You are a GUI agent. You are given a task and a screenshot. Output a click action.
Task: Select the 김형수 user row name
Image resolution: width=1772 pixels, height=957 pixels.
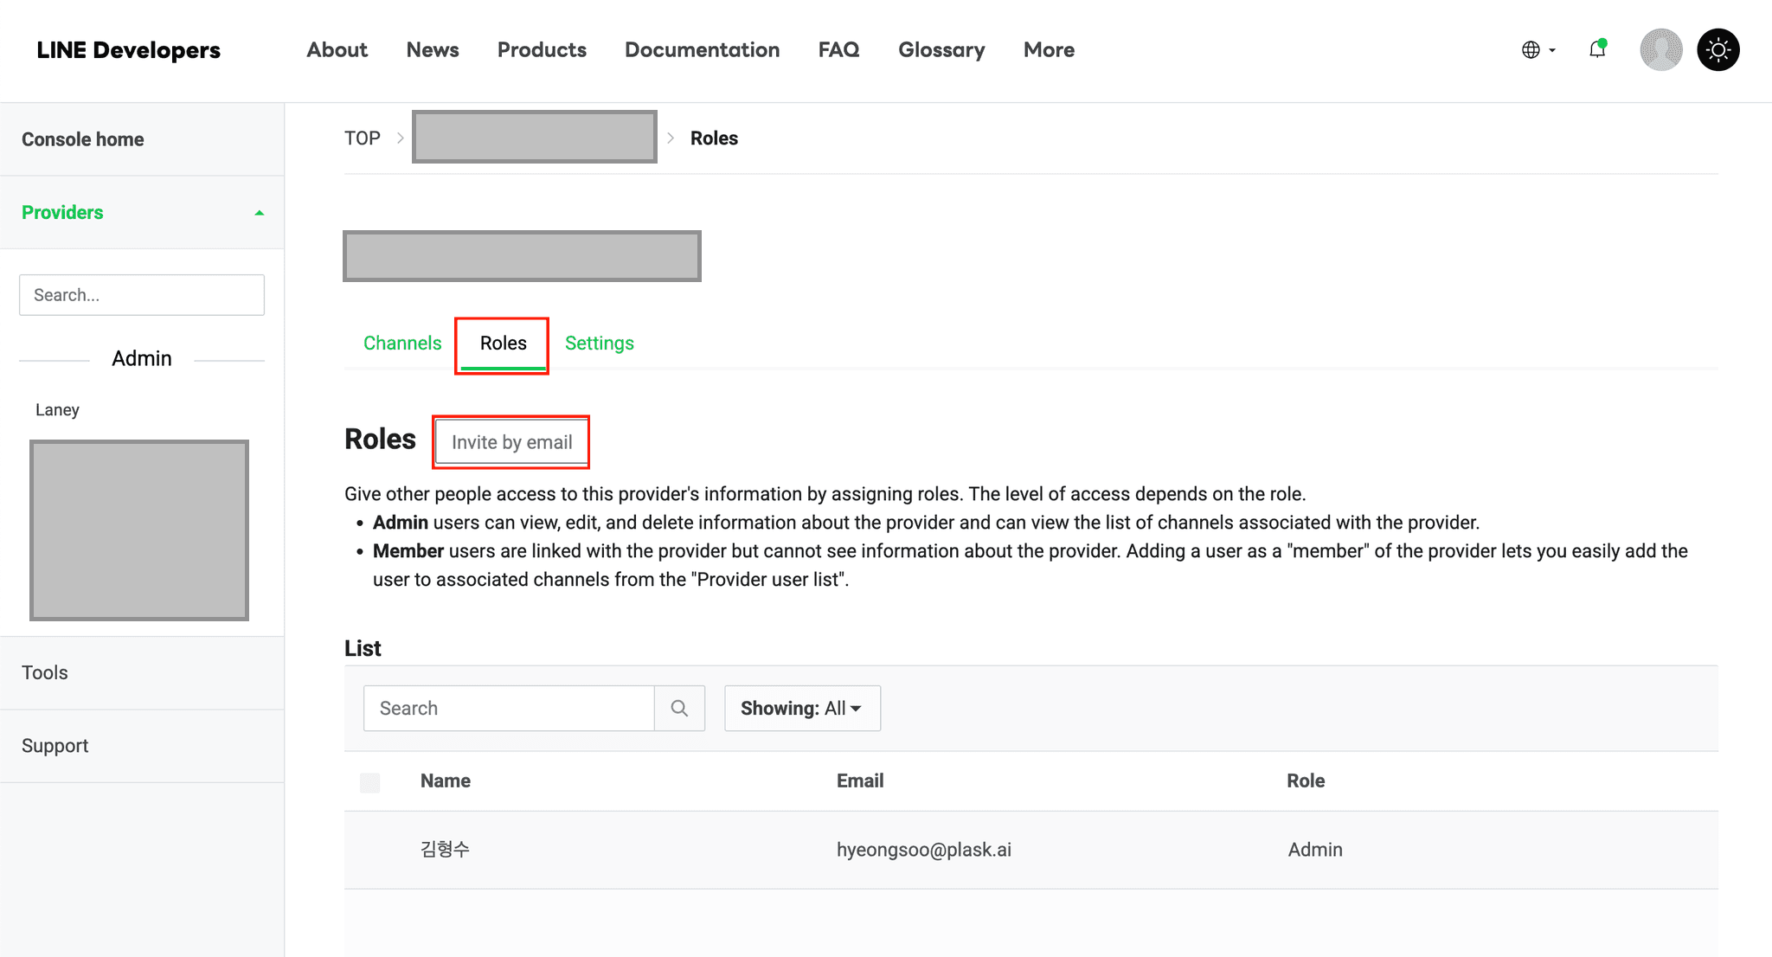445,850
